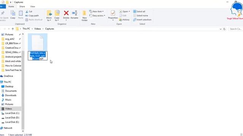Open the recent locations dropdown arrow
Screen dimensions: 243x136
click(x=9, y=29)
